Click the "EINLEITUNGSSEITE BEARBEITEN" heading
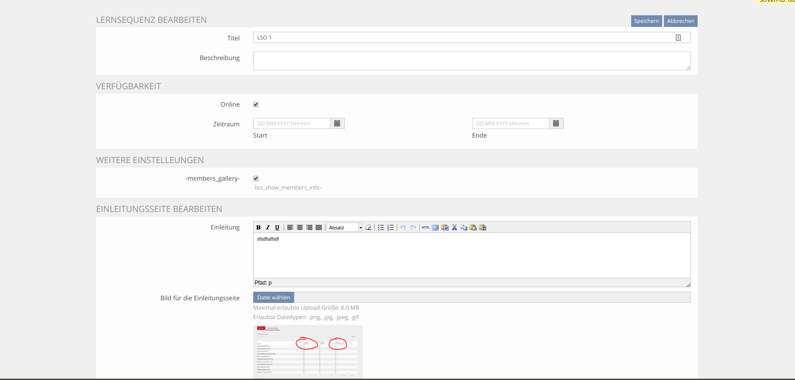Screen dimensions: 795x380 pyautogui.click(x=159, y=209)
